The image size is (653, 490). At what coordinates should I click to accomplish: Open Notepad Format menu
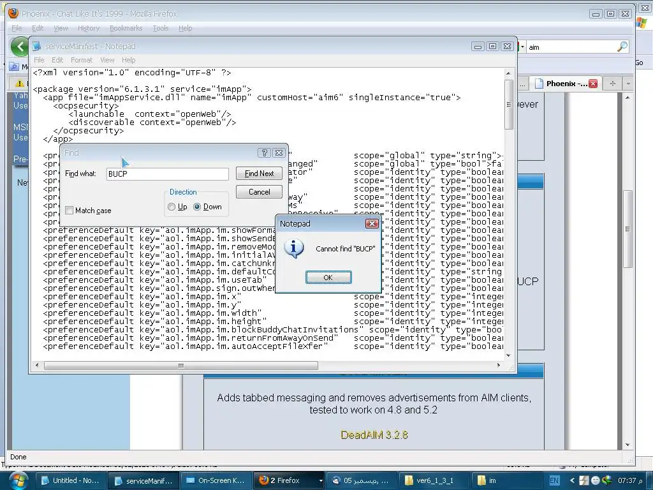81,60
